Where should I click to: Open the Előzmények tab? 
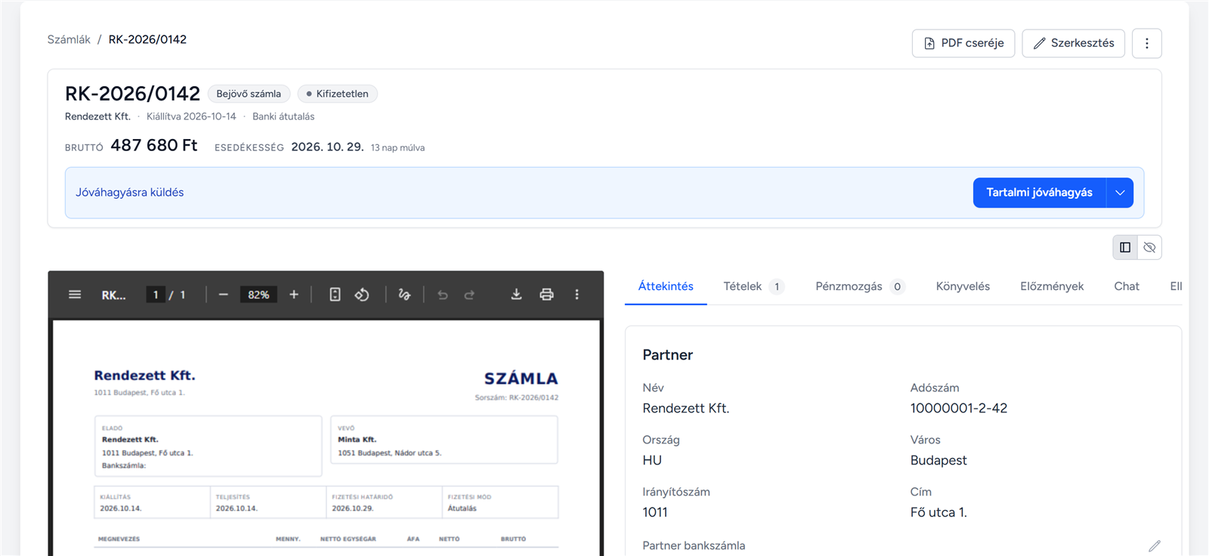(1052, 286)
